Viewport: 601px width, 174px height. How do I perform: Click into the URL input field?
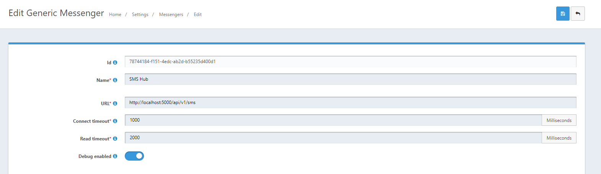tap(350, 102)
